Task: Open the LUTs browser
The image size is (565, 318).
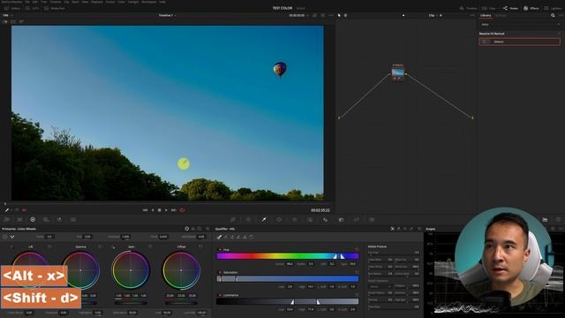Action: click(x=32, y=8)
